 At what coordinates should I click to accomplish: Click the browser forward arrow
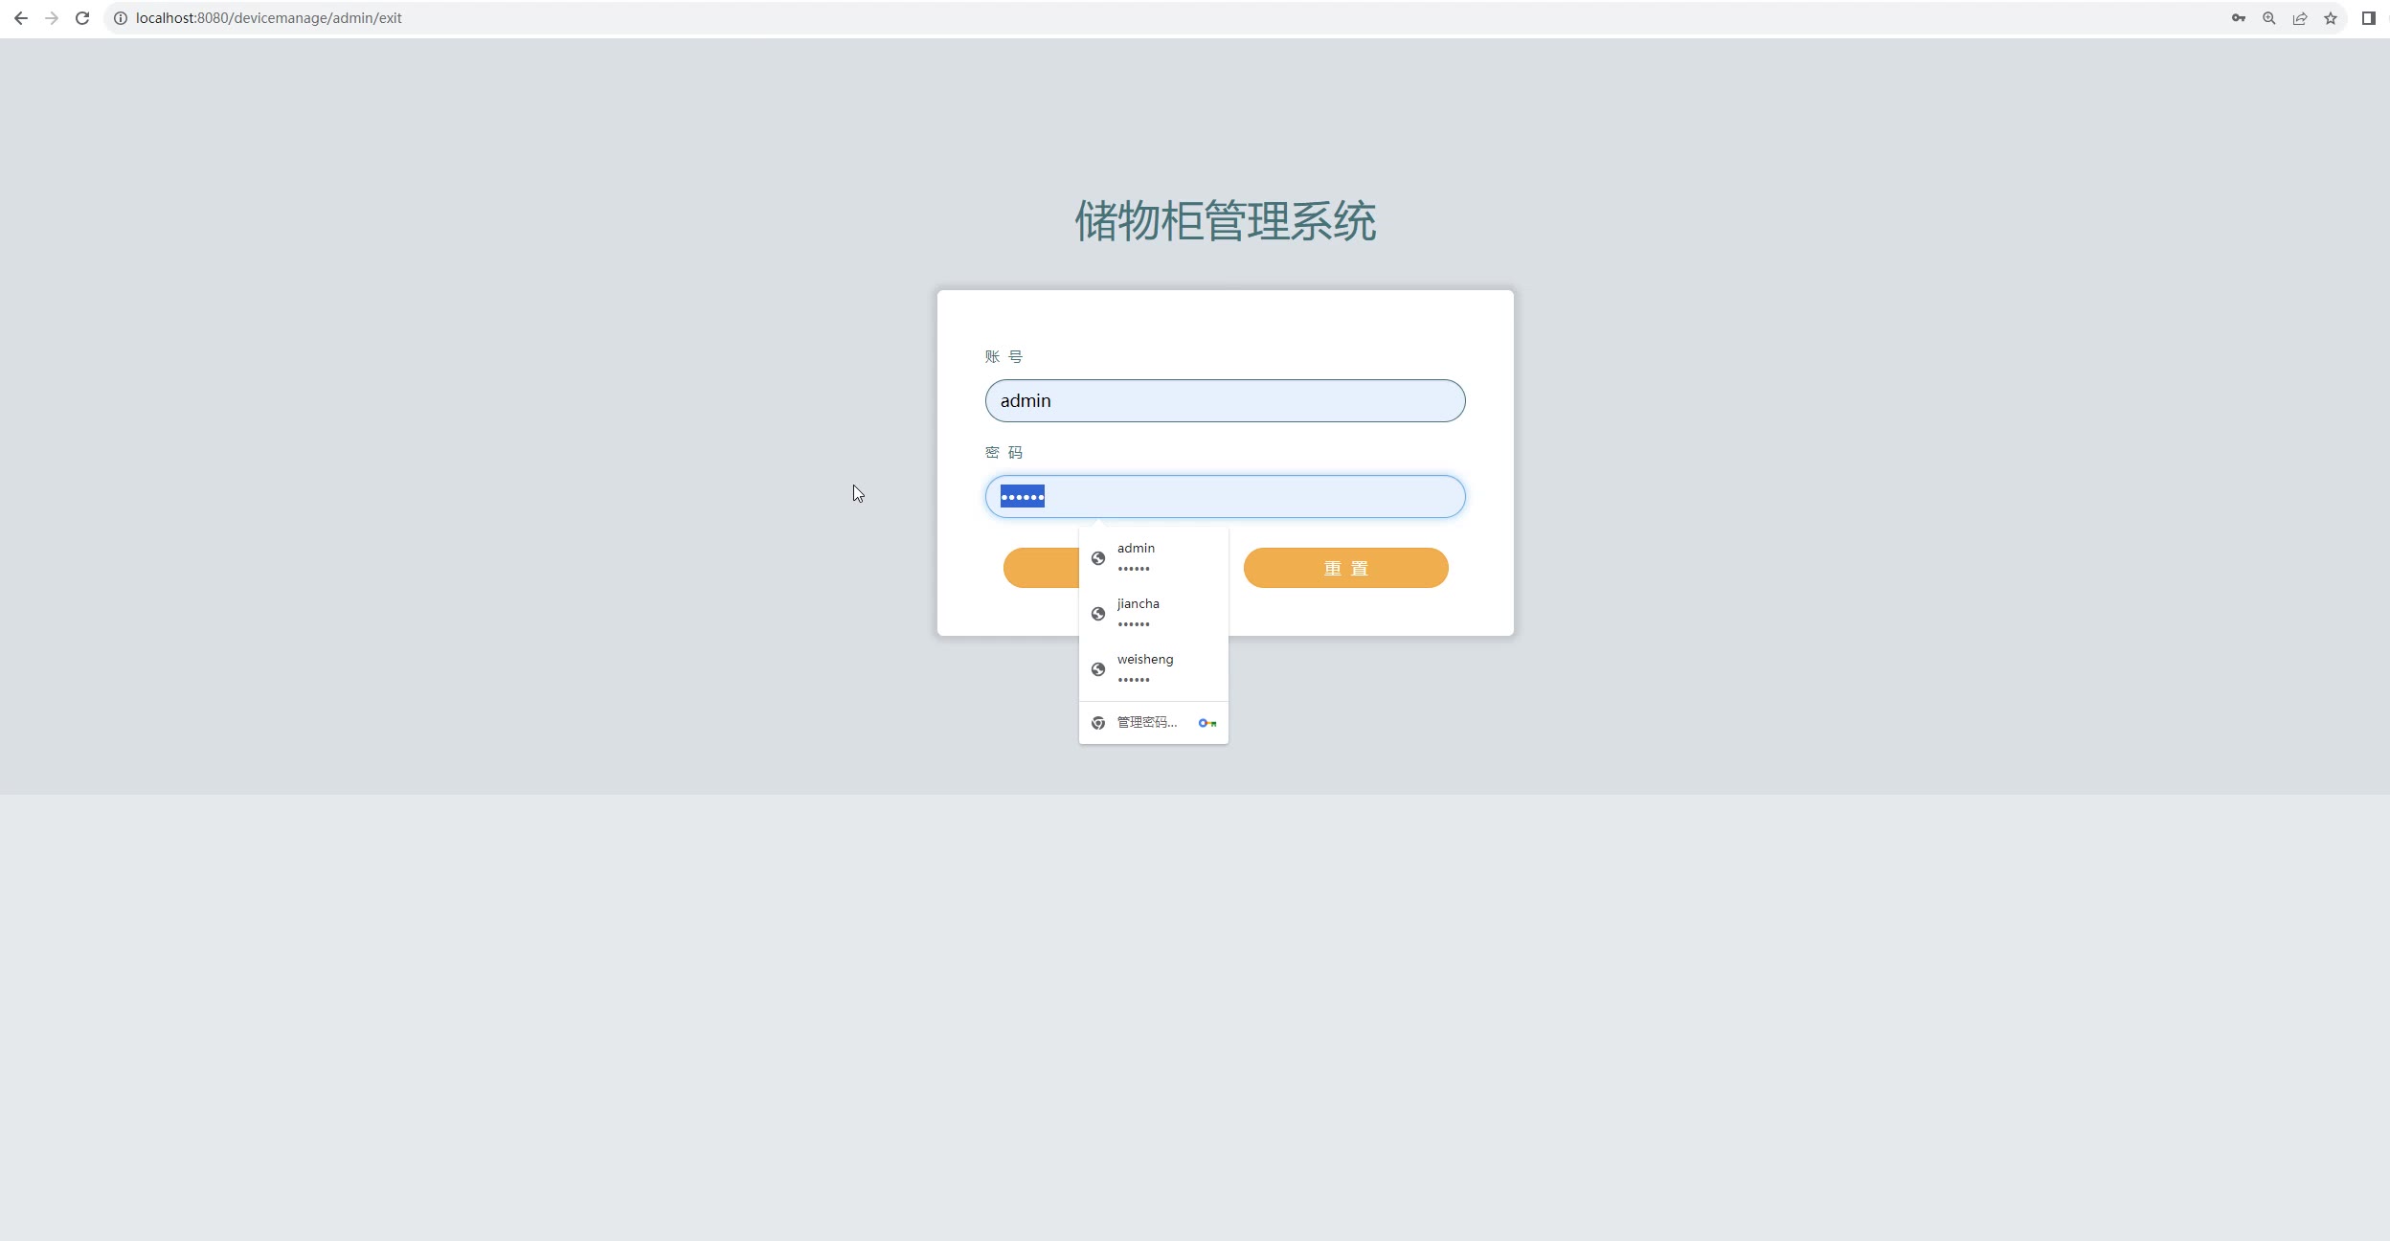[x=52, y=18]
